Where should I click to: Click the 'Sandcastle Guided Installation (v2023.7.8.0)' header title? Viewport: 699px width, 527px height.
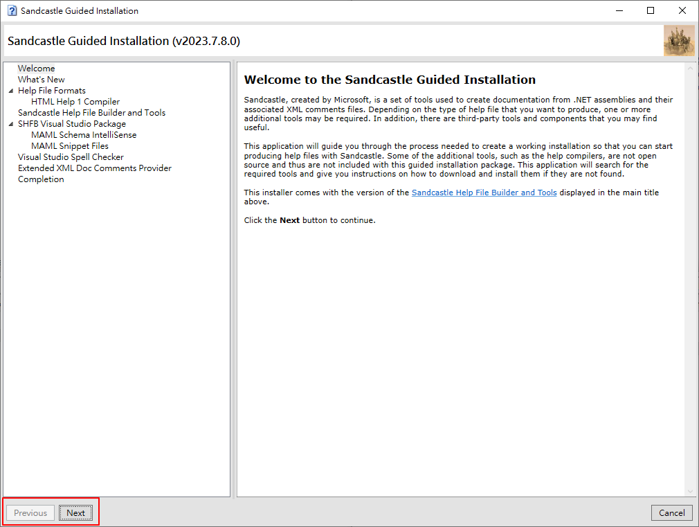pyautogui.click(x=124, y=41)
